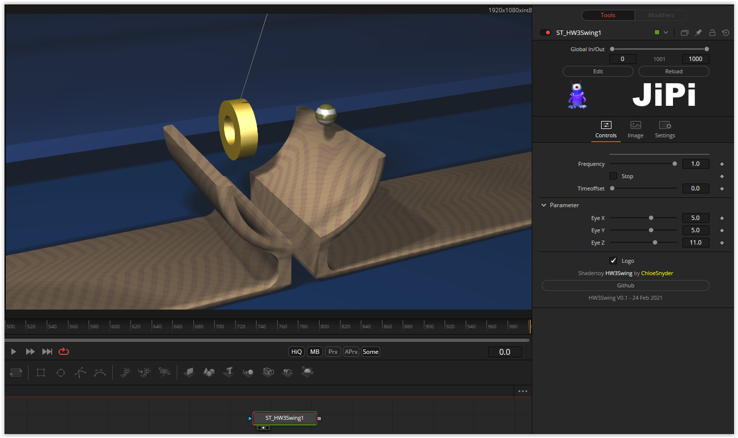Click the HW3Swing Shadertoy link
Viewport: 738px width, 438px height.
pyautogui.click(x=619, y=273)
